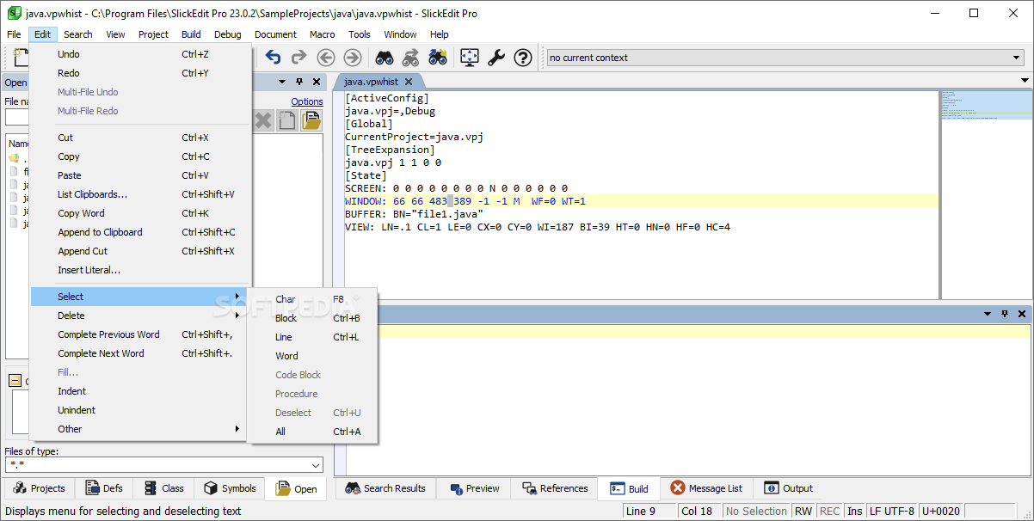
Task: Click the fullscreen monitor toolbar icon
Action: pyautogui.click(x=469, y=58)
